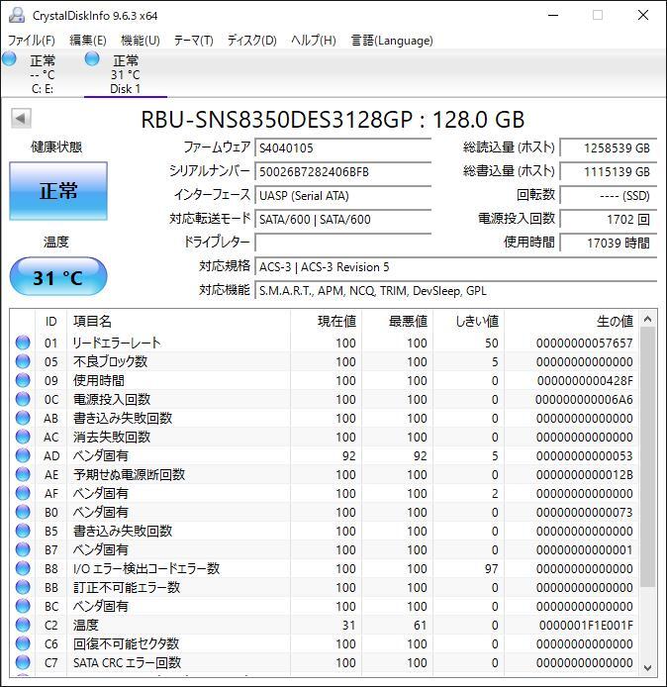Viewport: 667px width, 687px height.
Task: Click the status icon for row 01
Action: point(23,343)
